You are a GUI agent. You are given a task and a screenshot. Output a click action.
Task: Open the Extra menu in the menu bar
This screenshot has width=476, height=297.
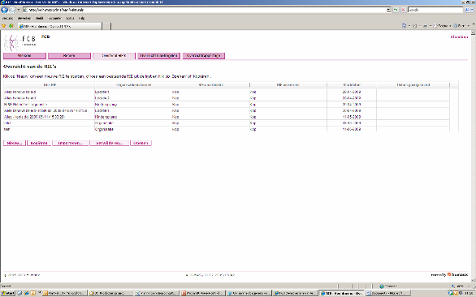point(70,18)
